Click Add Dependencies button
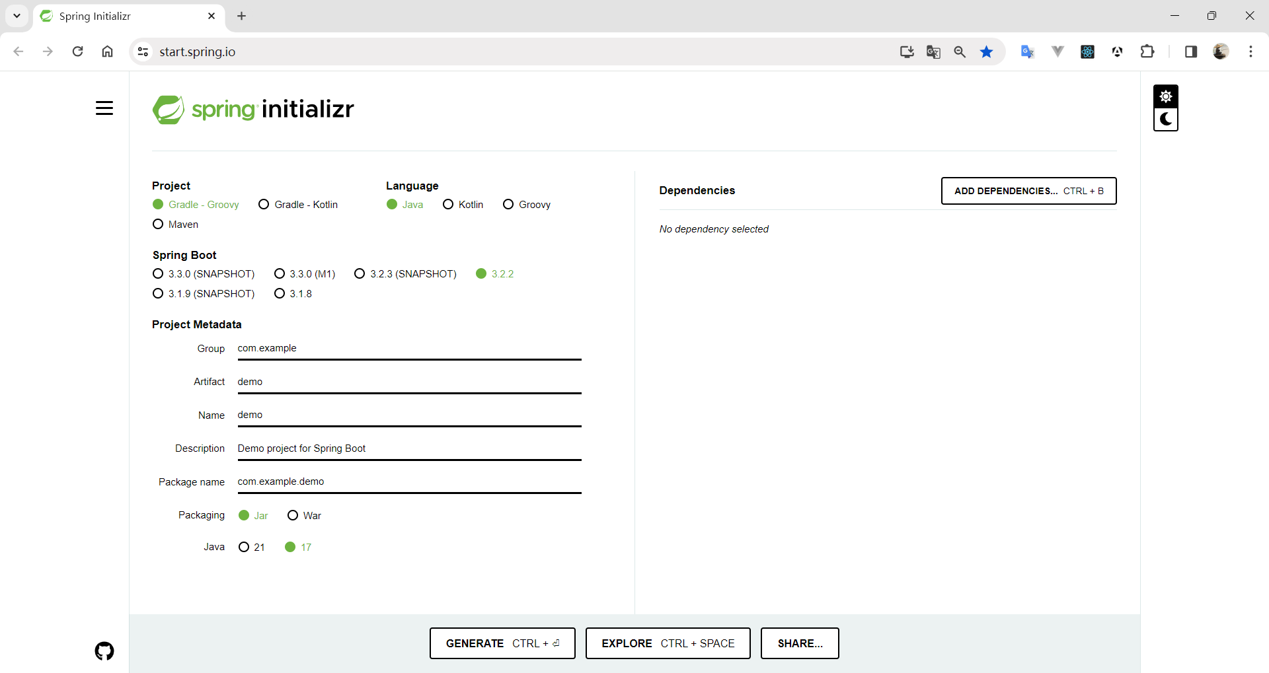 click(x=1028, y=191)
